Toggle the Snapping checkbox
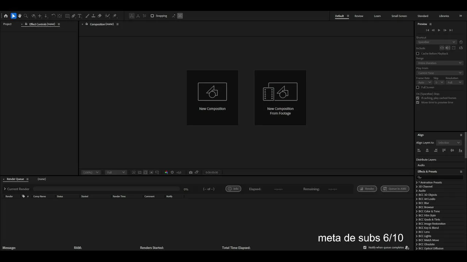Image resolution: width=467 pixels, height=262 pixels. pos(152,16)
